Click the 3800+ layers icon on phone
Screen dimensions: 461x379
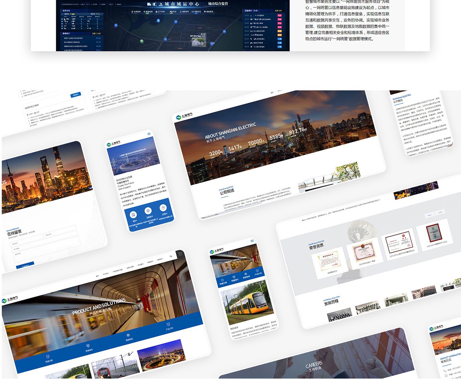pyautogui.click(x=148, y=211)
